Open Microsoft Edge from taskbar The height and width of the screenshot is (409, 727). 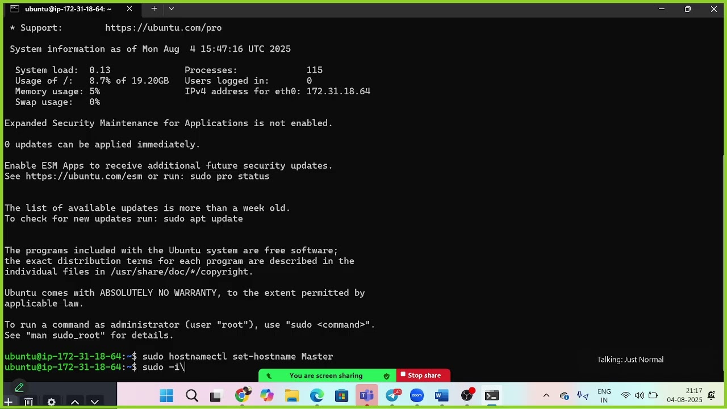coord(317,395)
